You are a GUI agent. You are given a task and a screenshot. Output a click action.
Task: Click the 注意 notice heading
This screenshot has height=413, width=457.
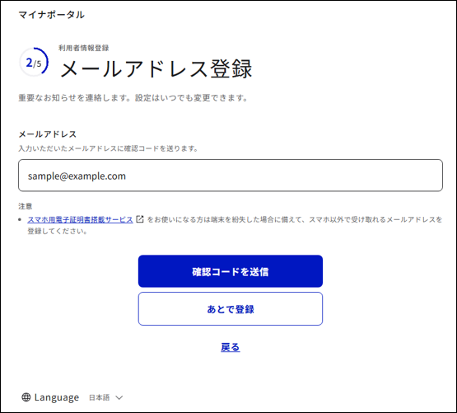(x=26, y=206)
